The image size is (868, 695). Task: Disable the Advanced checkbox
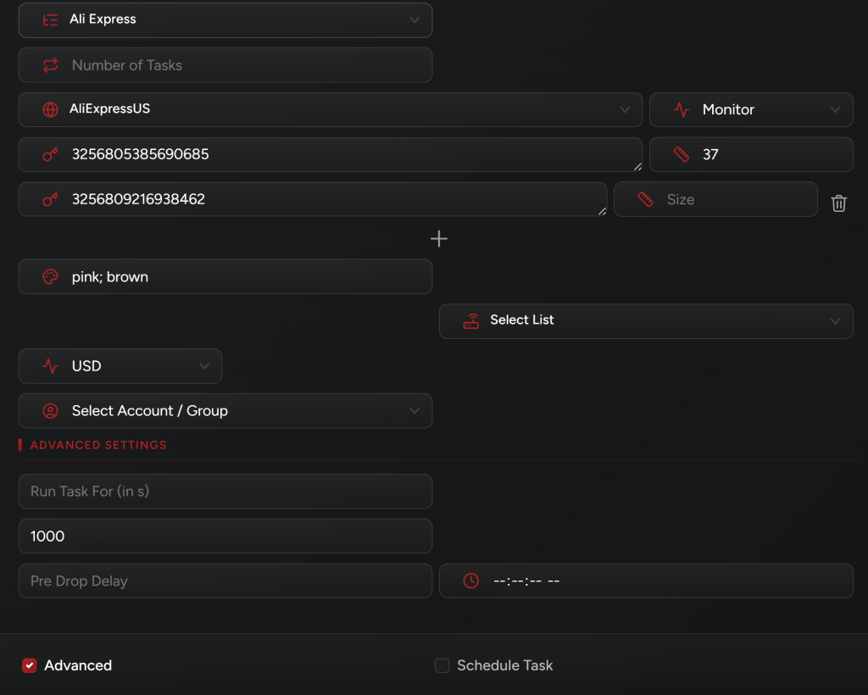click(x=30, y=666)
